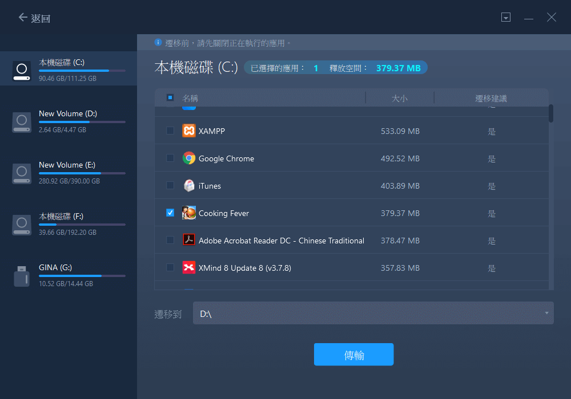Check the Google Chrome checkbox
Screen dimensions: 571x399
point(170,158)
